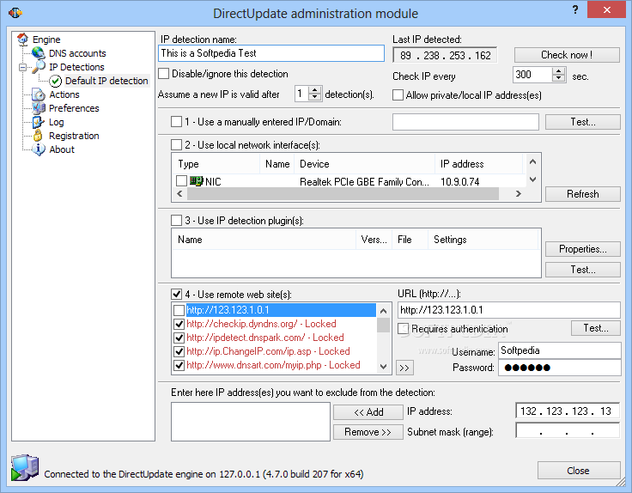Toggle Requires authentication checkbox
The width and height of the screenshot is (632, 493).
[403, 329]
